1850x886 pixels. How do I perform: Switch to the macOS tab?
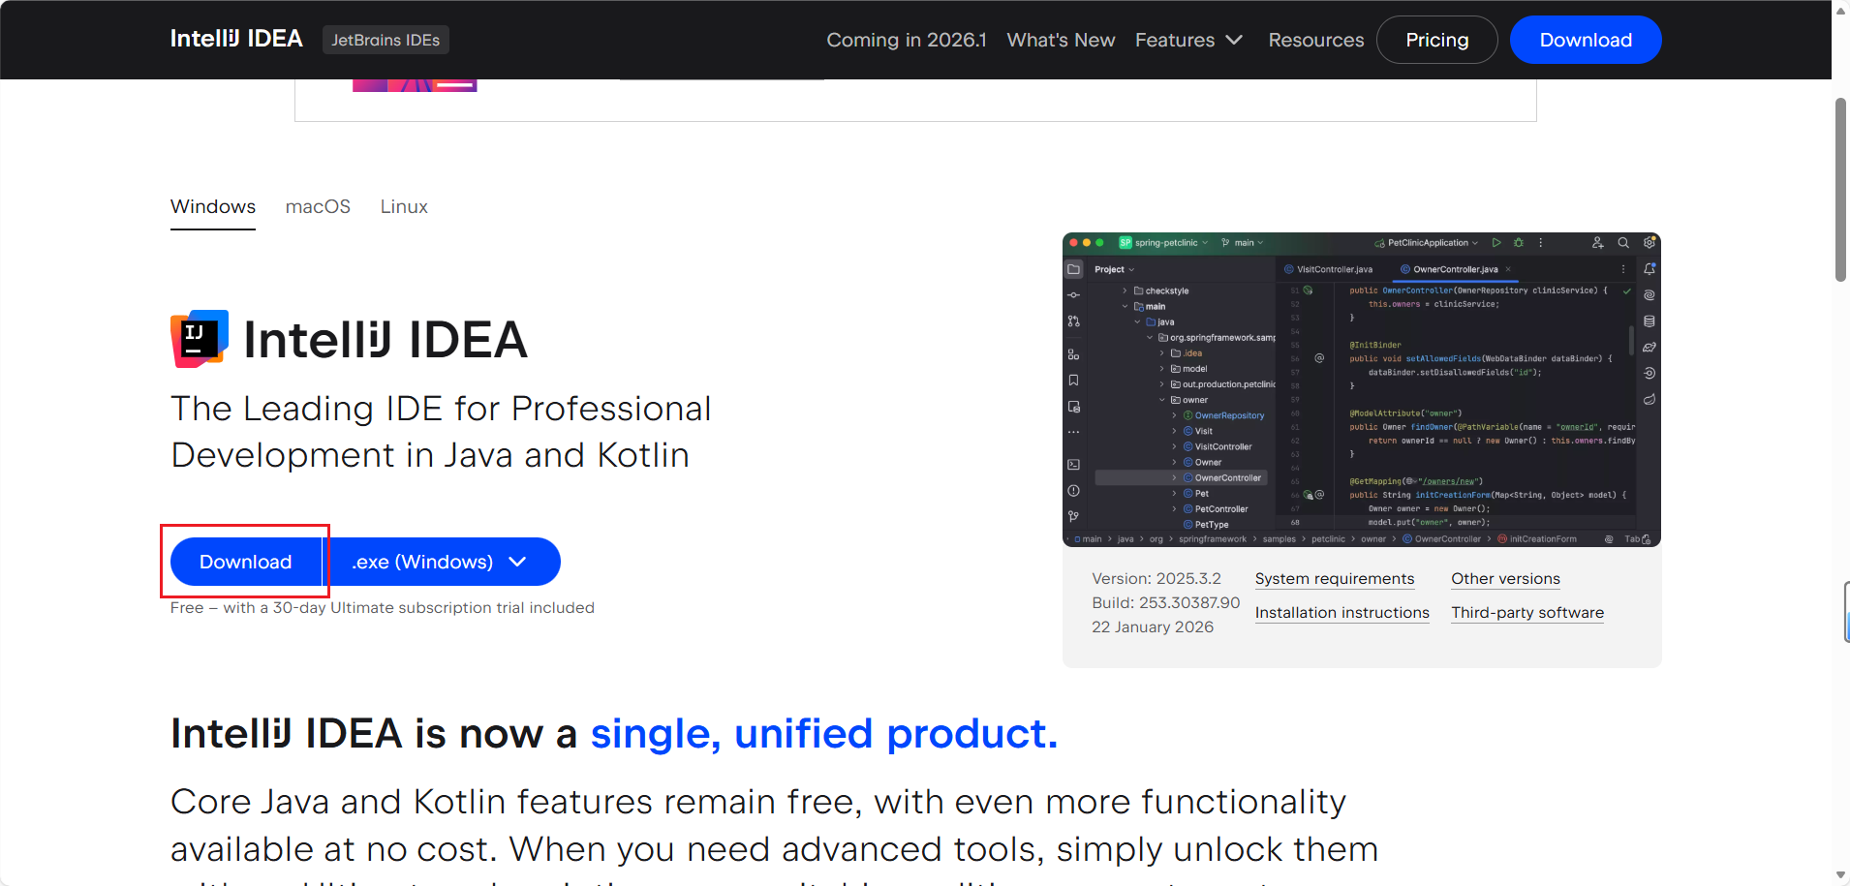pos(318,207)
